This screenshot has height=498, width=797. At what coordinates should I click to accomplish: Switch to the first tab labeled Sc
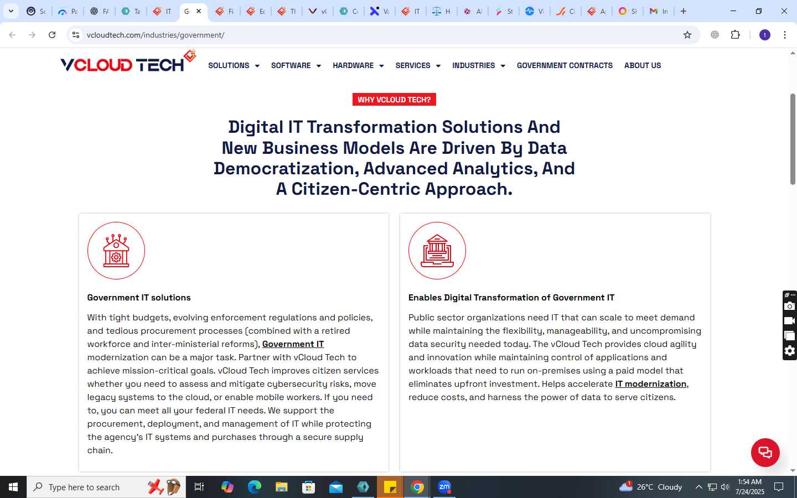[x=36, y=11]
